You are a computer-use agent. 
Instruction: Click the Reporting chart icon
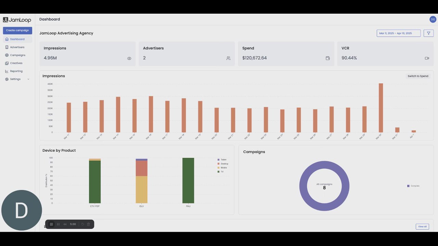click(7, 71)
